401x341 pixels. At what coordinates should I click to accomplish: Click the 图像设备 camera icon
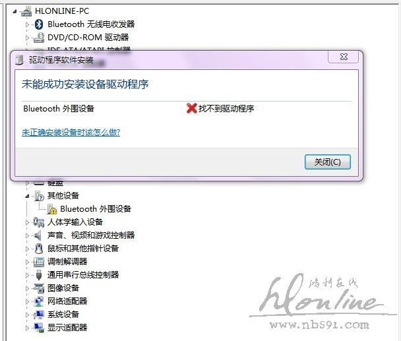[x=39, y=288]
